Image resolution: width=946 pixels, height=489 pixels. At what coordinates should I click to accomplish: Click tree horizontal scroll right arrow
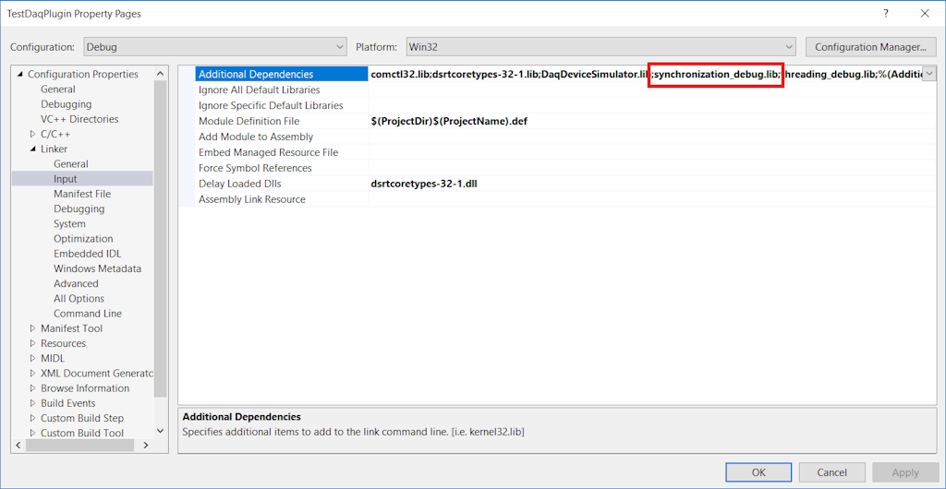click(145, 445)
